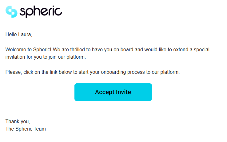227x142 pixels.
Task: Click the word "Please,"
Action: pos(14,72)
